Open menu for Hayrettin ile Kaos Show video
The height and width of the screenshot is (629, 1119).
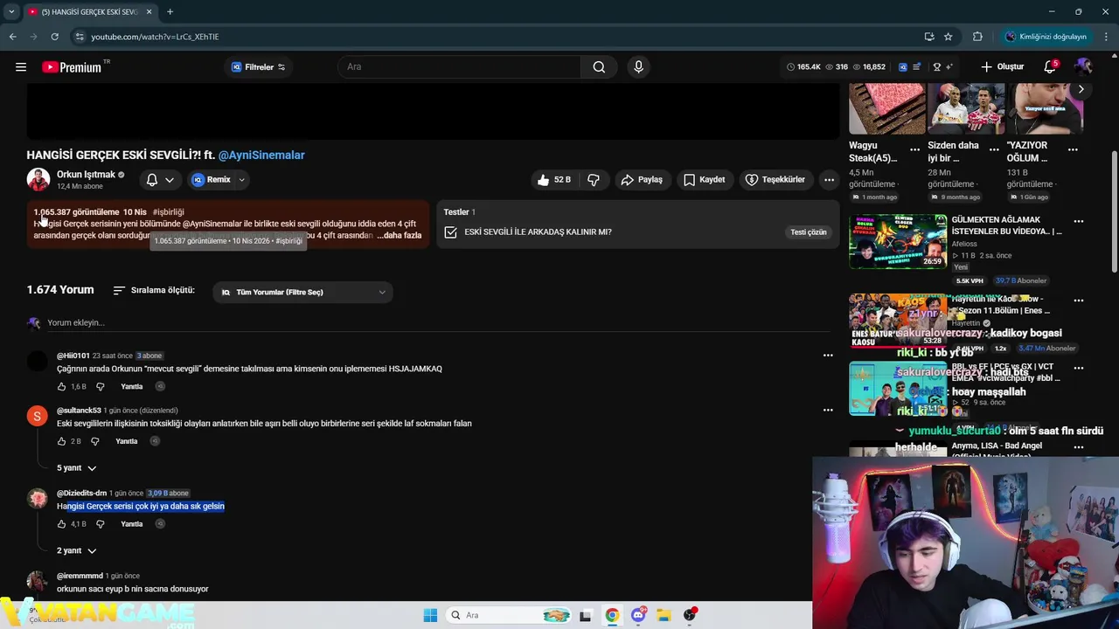coord(1079,301)
